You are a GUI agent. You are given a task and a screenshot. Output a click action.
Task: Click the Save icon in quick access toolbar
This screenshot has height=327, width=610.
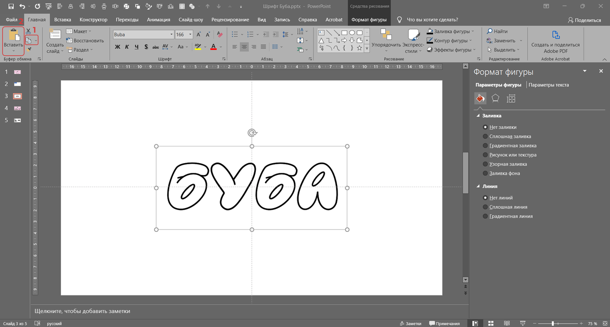coord(11,6)
